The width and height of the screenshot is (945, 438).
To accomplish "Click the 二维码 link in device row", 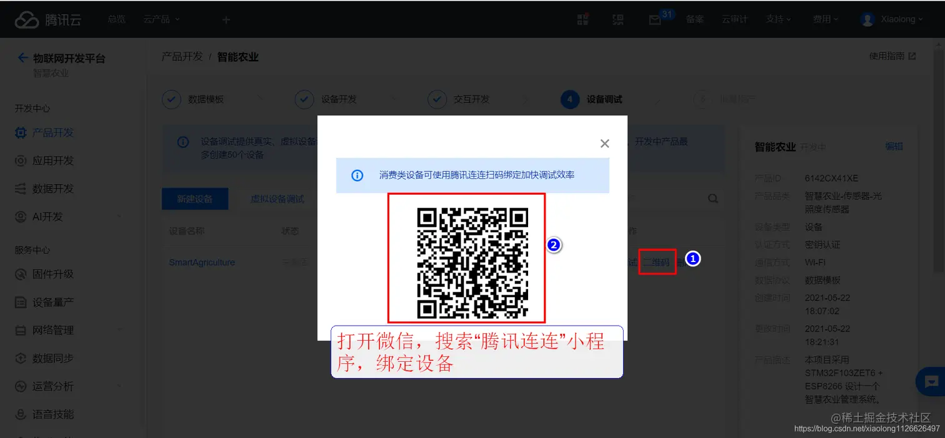I will [656, 263].
